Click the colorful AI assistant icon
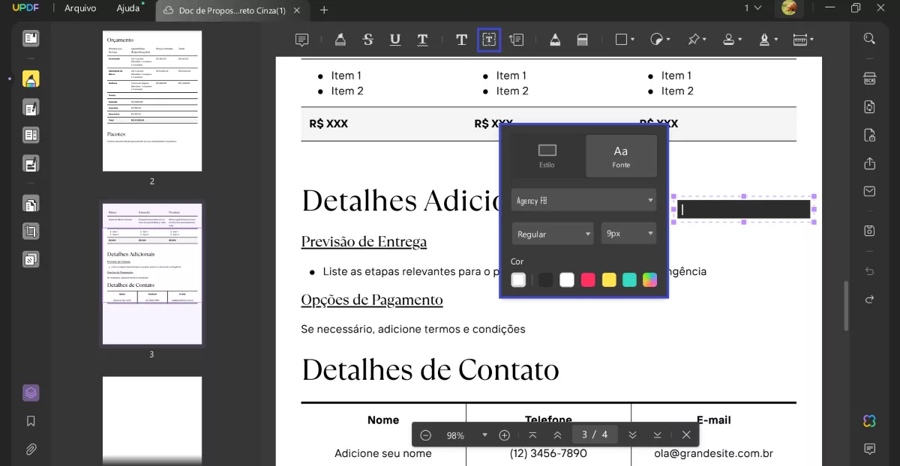The width and height of the screenshot is (900, 466). (868, 421)
